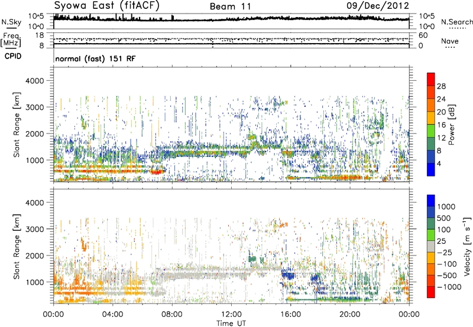Viewport: 473px width, 327px height.
Task: Click the 'N.Search' legend label
Action: click(457, 22)
